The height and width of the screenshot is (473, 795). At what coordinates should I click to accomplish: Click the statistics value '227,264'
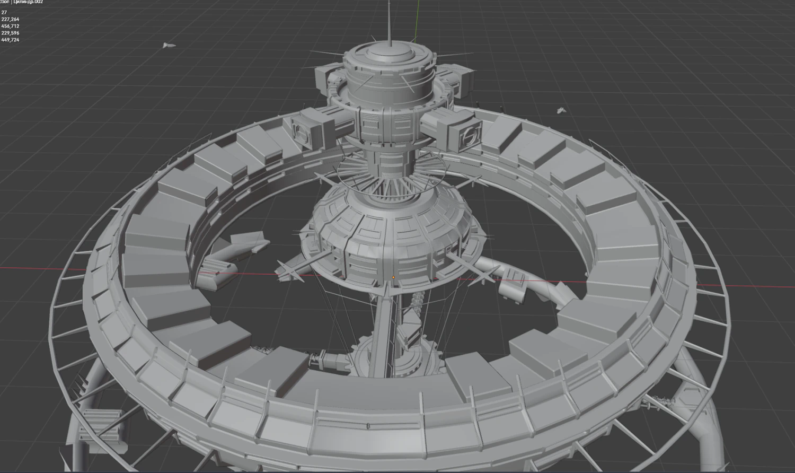10,19
